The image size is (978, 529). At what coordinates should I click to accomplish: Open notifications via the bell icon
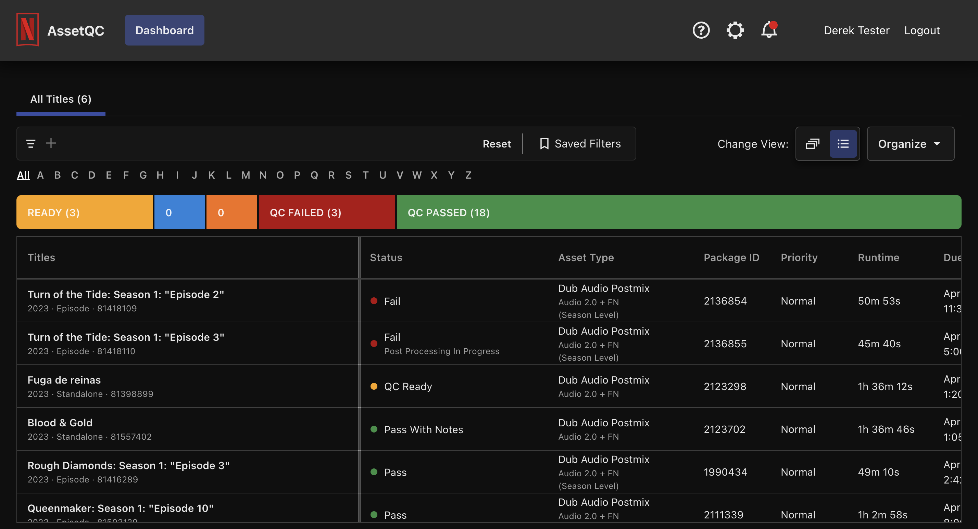(x=768, y=31)
